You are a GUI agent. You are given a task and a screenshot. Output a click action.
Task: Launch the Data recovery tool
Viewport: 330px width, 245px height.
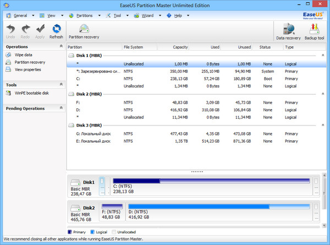(288, 31)
